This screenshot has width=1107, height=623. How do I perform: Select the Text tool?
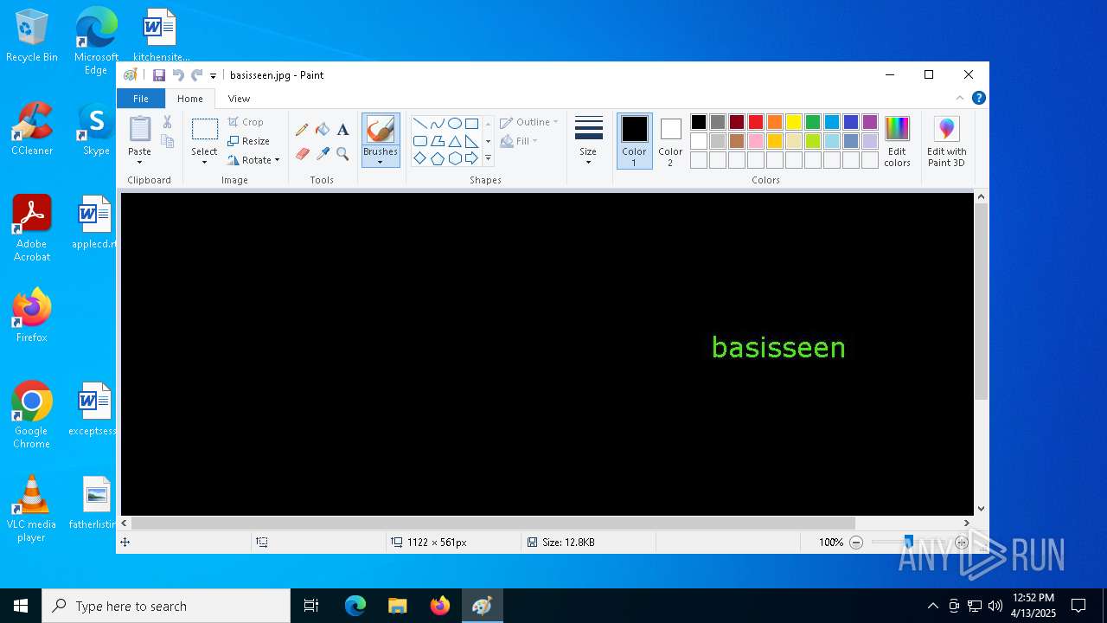342,130
